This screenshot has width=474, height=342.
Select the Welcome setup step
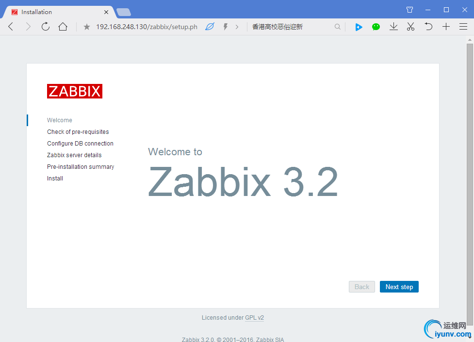click(x=60, y=120)
